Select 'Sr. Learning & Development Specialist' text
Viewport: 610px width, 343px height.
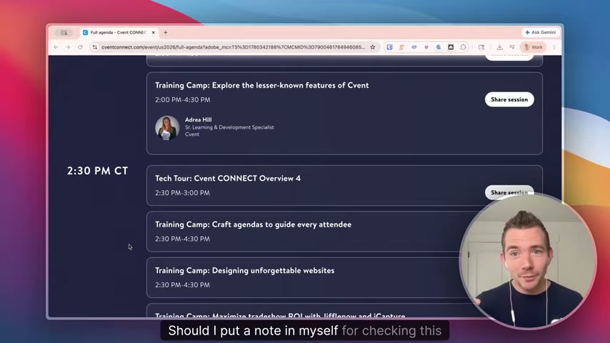coord(229,127)
